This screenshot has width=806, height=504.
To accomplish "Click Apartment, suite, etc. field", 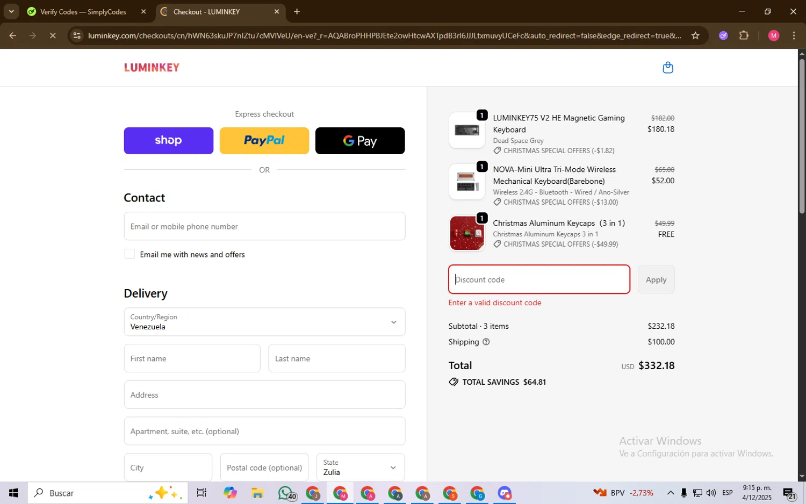I will (x=264, y=431).
